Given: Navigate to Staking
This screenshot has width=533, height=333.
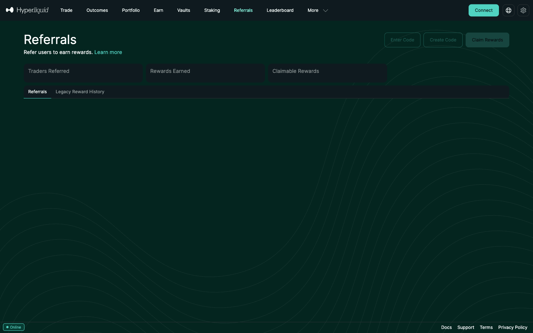Looking at the screenshot, I should click(212, 10).
